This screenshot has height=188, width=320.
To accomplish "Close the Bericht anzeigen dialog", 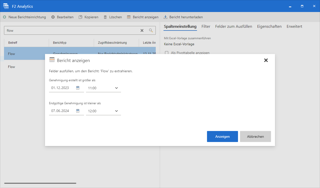I will [266, 60].
